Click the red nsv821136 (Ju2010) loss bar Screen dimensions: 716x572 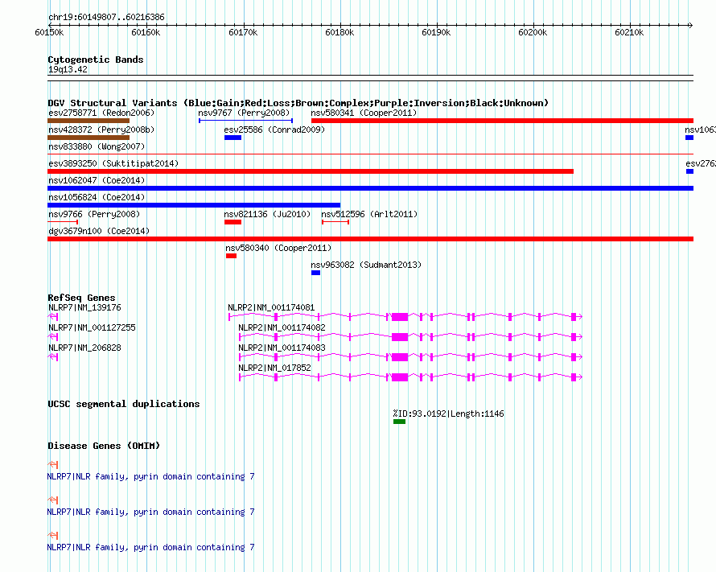[232, 222]
